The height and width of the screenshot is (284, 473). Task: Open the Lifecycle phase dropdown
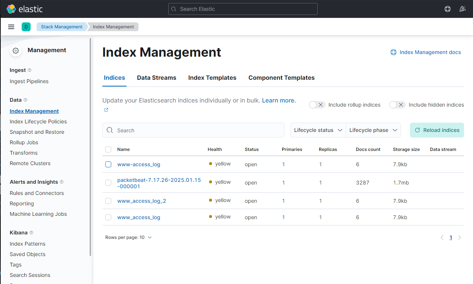tap(373, 130)
